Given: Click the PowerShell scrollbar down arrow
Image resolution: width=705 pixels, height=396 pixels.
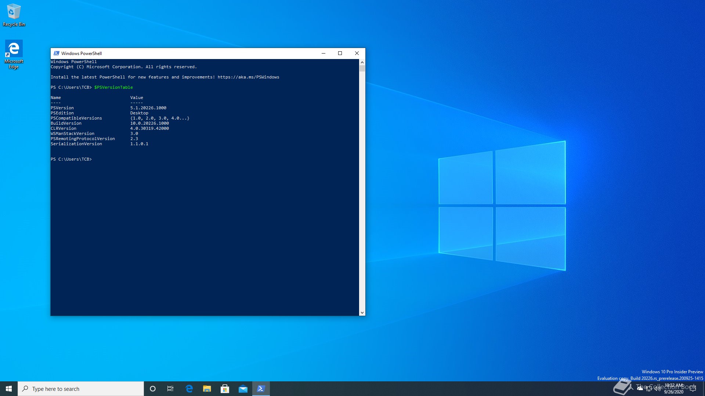Looking at the screenshot, I should point(362,313).
